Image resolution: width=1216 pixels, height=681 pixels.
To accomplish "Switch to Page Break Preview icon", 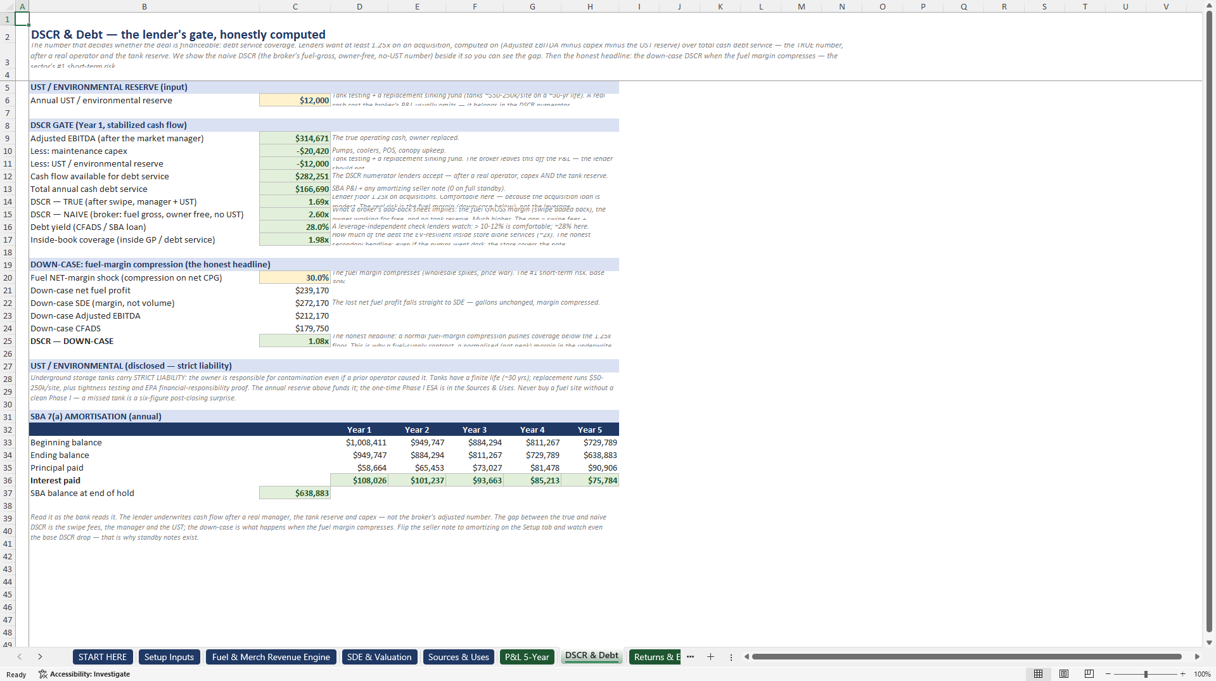I will click(x=1089, y=674).
